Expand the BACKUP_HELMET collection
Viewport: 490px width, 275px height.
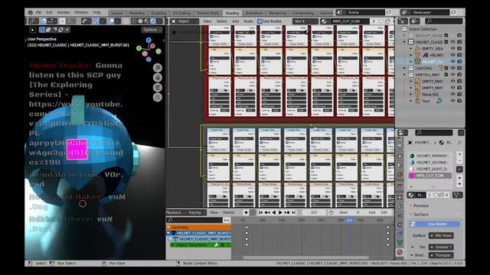tap(404, 36)
